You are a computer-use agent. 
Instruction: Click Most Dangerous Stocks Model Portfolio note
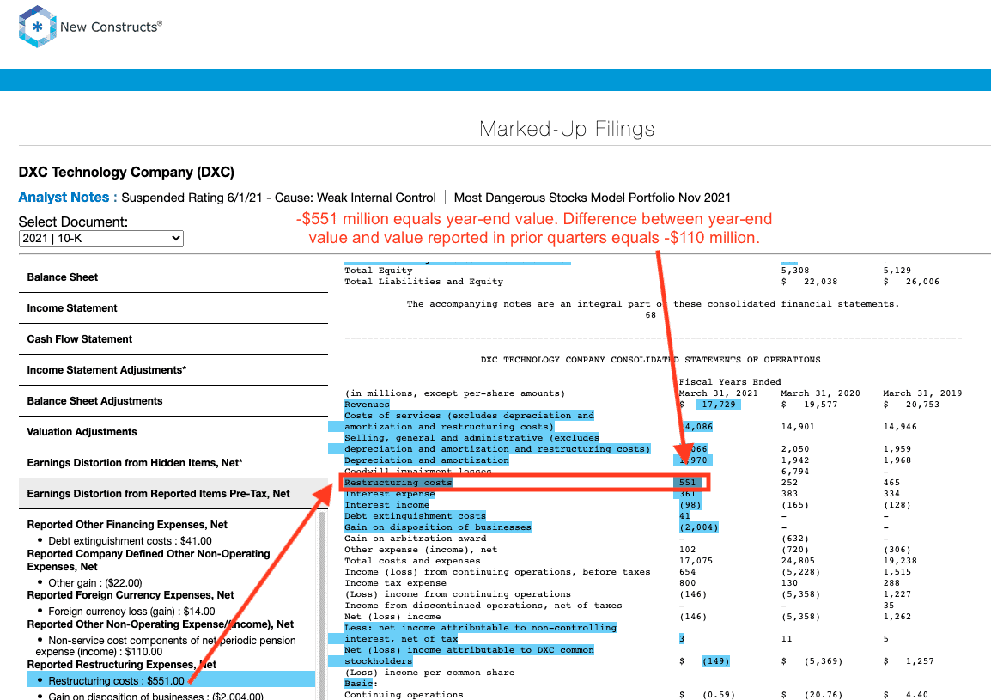(x=593, y=198)
